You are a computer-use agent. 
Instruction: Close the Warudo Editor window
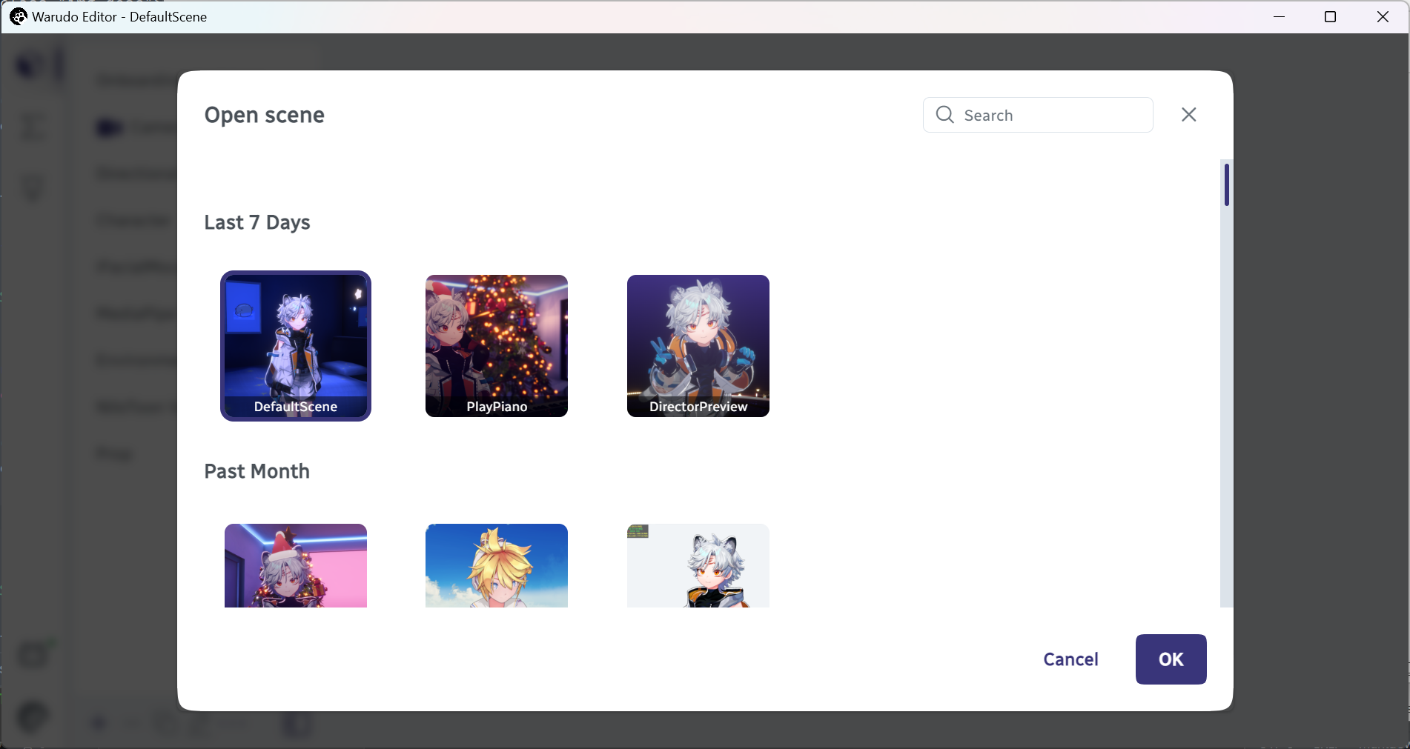(x=1383, y=16)
